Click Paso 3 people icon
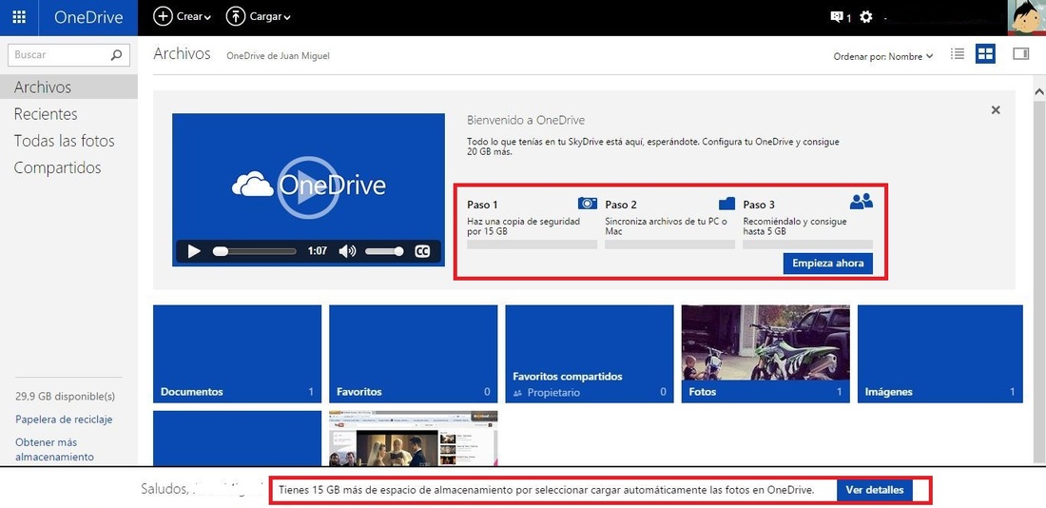The image size is (1046, 508). click(862, 202)
